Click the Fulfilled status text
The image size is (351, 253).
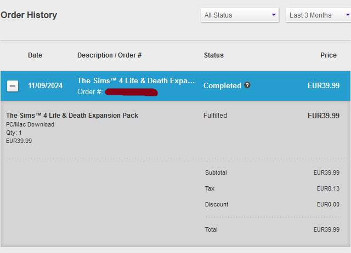[x=215, y=116]
